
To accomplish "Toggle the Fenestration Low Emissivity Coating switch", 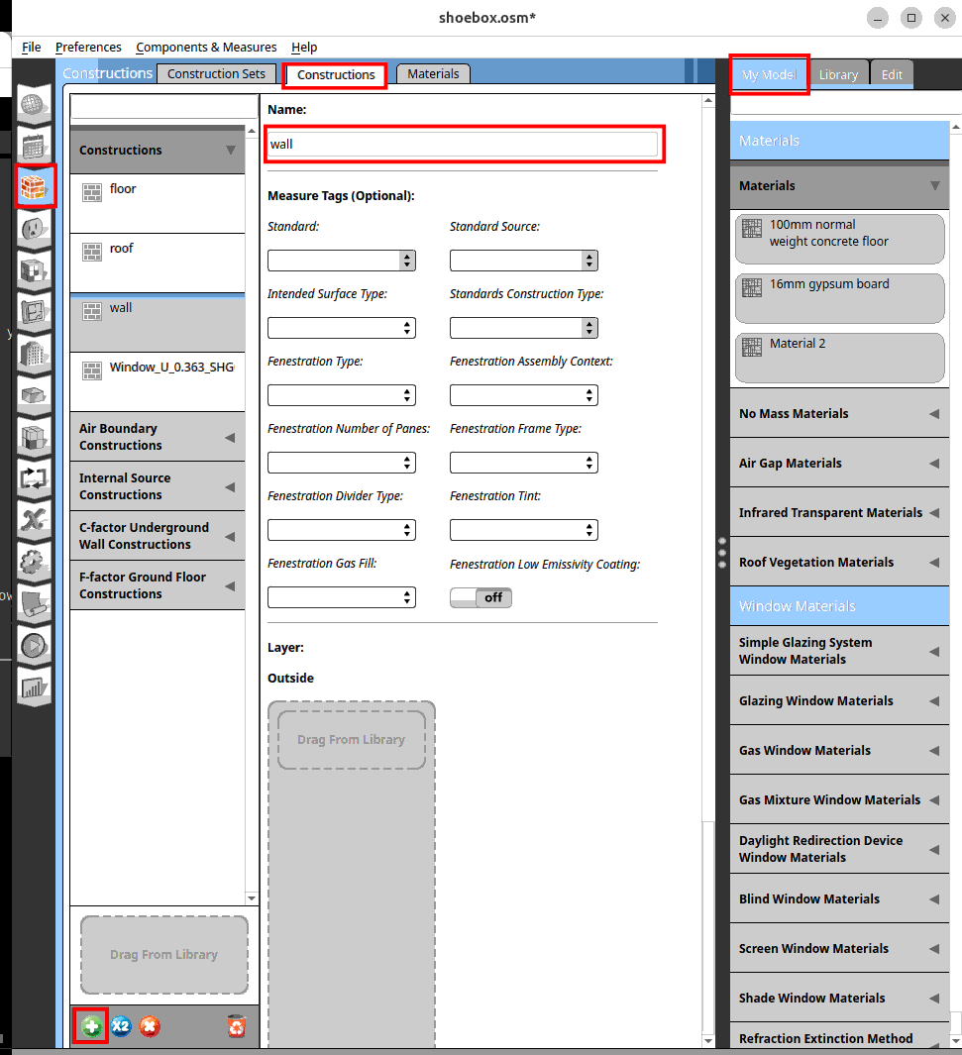I will [x=481, y=597].
